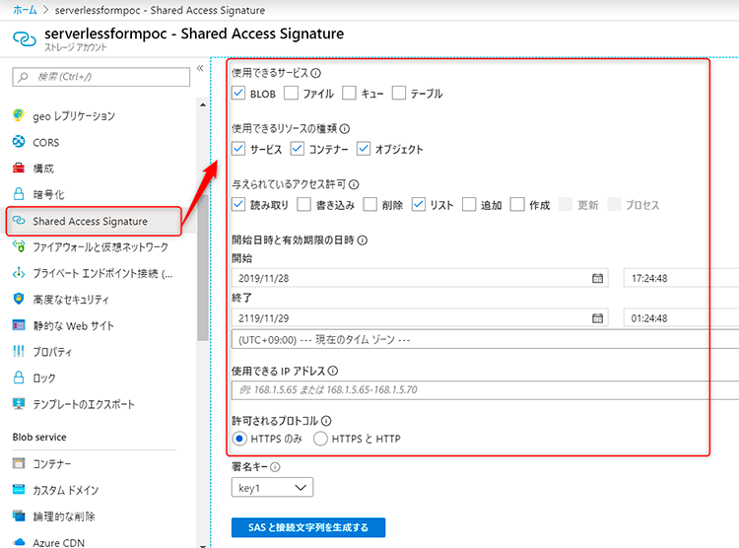Toggle the コンテナー resource type checkbox
Image resolution: width=739 pixels, height=548 pixels.
297,149
